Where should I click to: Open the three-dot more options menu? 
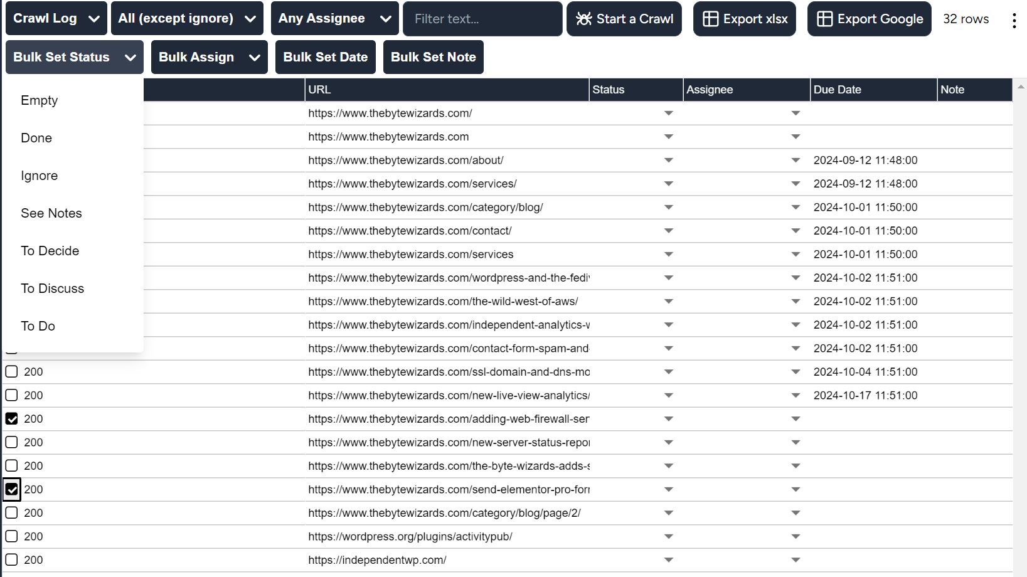point(1014,21)
